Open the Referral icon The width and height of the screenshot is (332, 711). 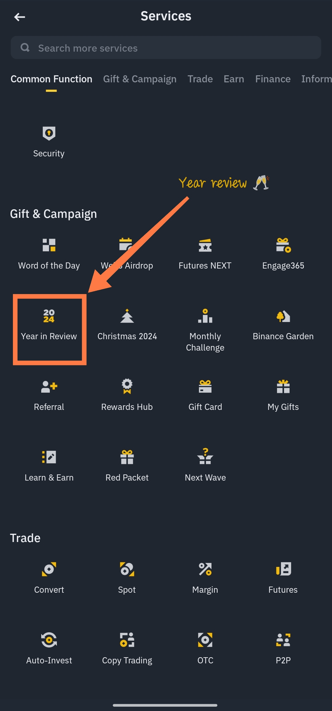click(x=49, y=387)
